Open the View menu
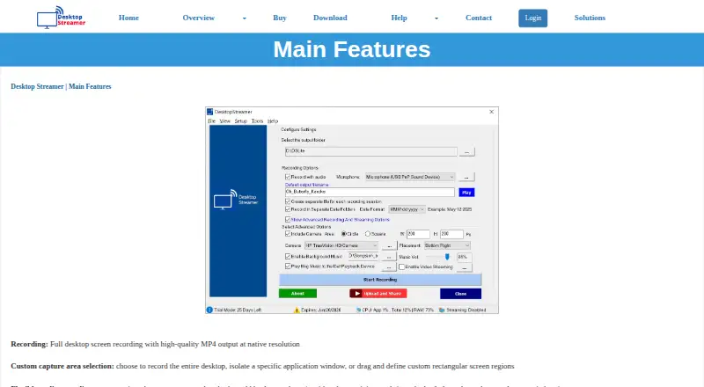704x387 pixels. 225,121
